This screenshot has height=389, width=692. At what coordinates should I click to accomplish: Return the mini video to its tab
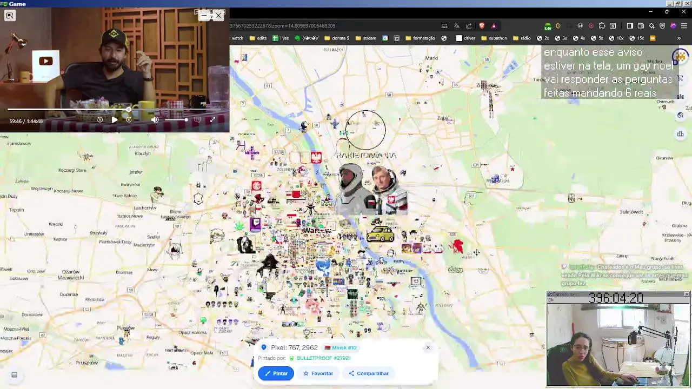coord(204,16)
